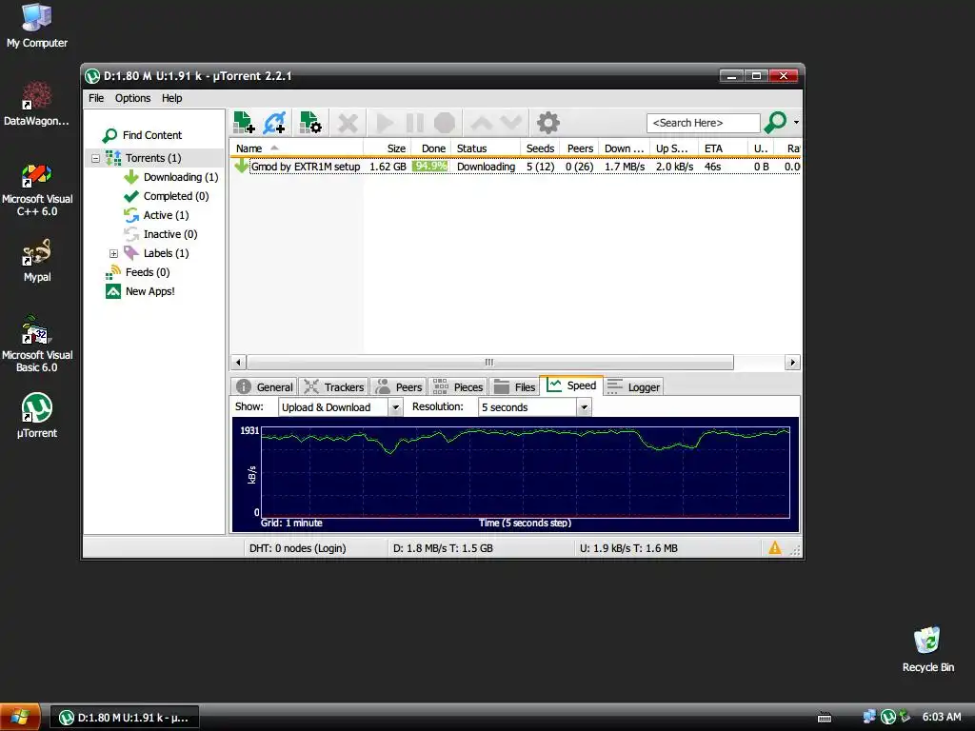Open the Help menu

point(171,98)
